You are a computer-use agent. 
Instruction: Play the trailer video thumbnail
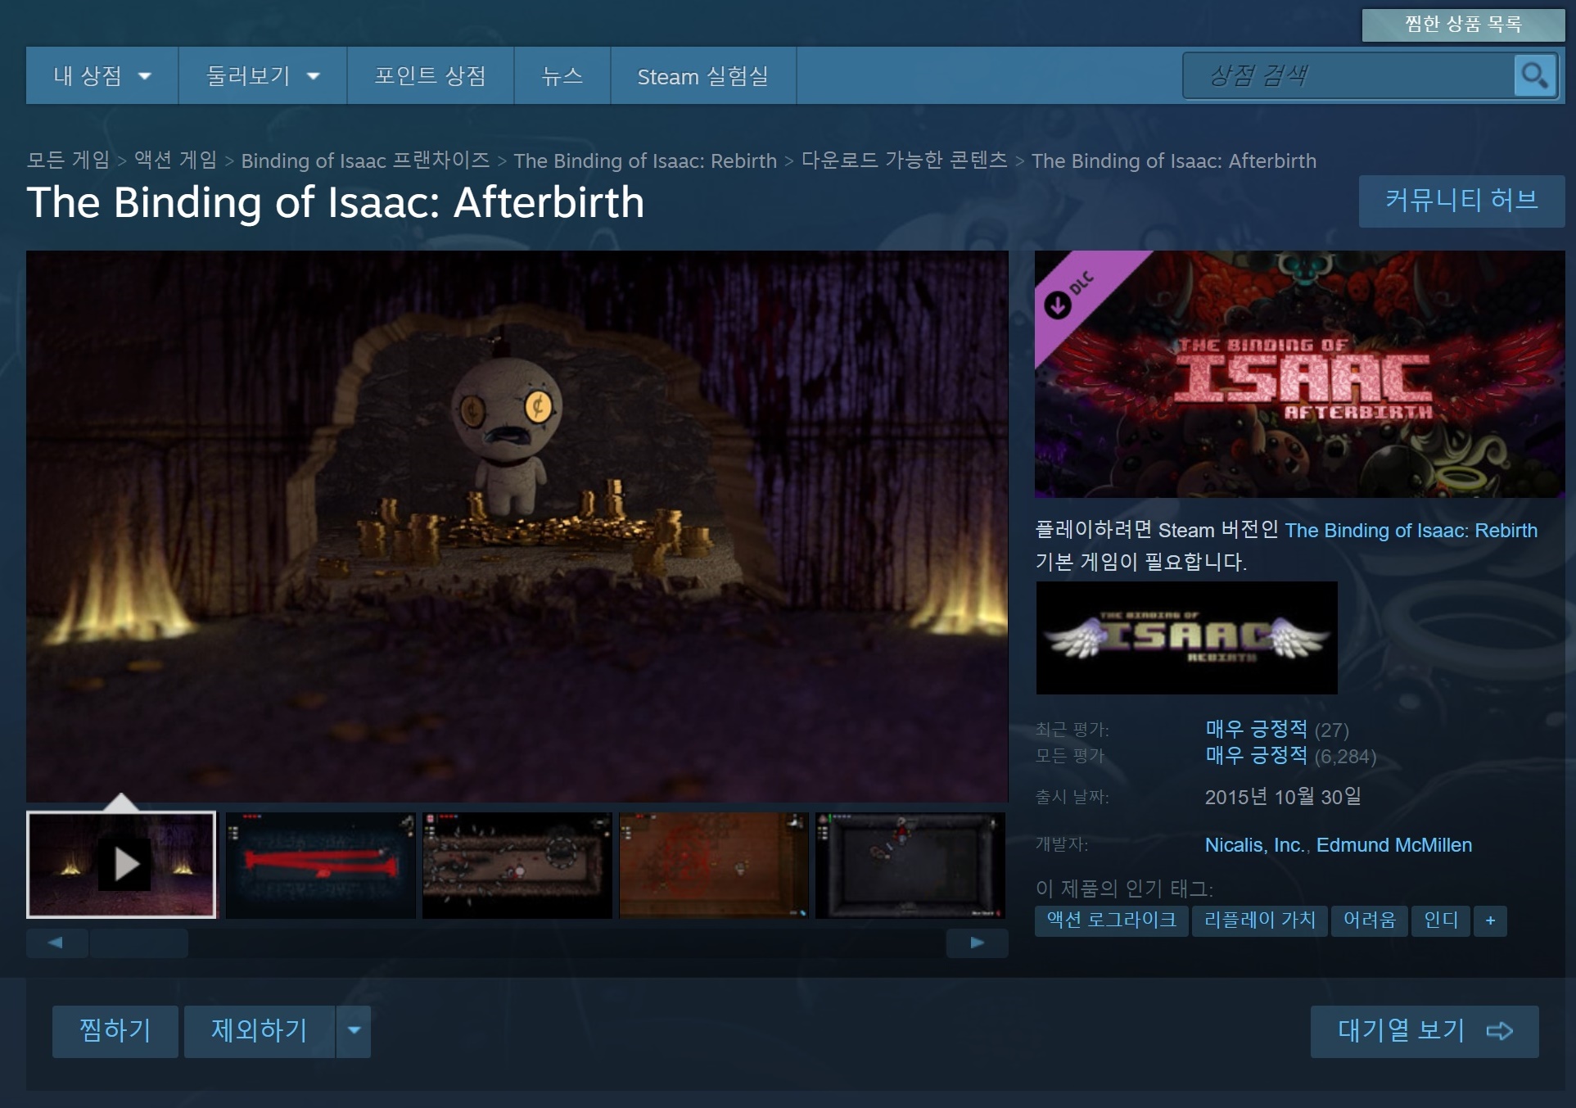tap(121, 865)
